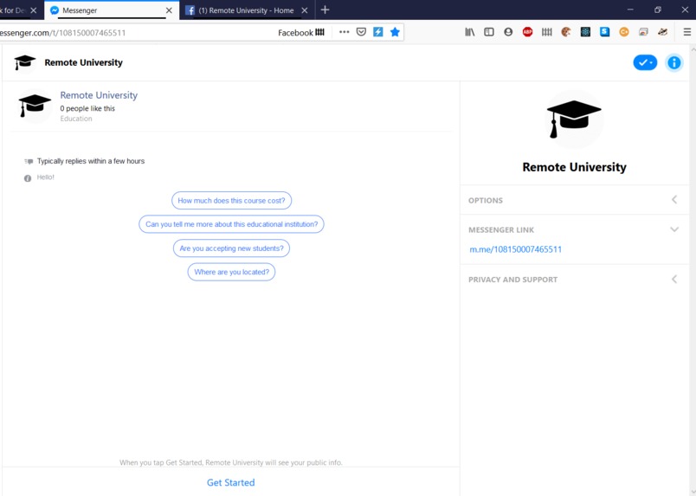Viewport: 696px width, 496px height.
Task: Toggle the bookmark star for this page
Action: (x=395, y=32)
